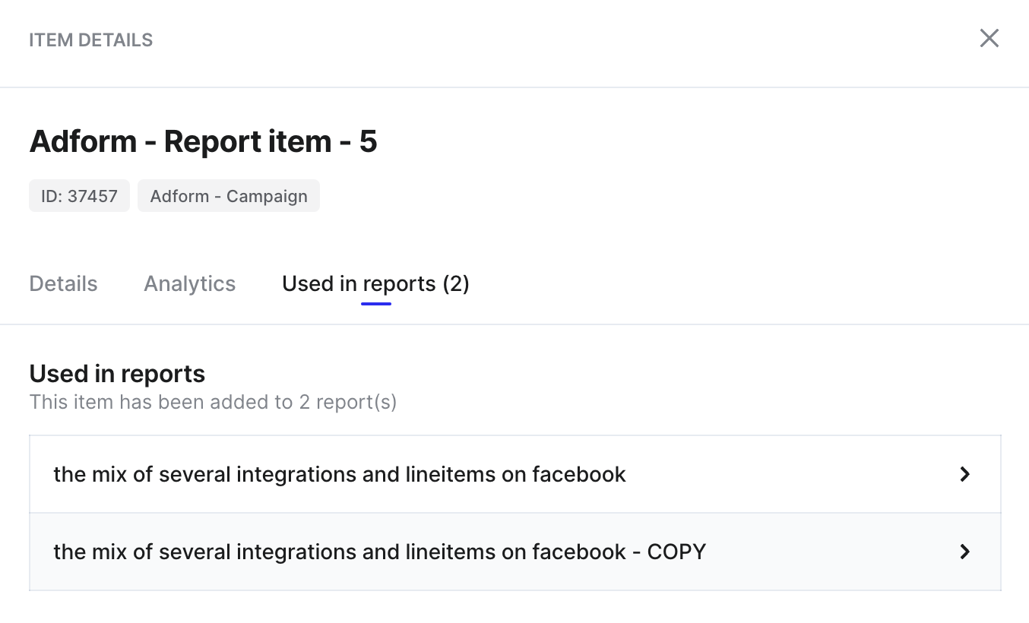Viewport: 1029px width, 623px height.
Task: Click the ITEM DETAILS header label
Action: tap(90, 40)
